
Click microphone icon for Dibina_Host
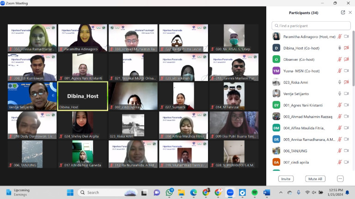tap(340, 47)
